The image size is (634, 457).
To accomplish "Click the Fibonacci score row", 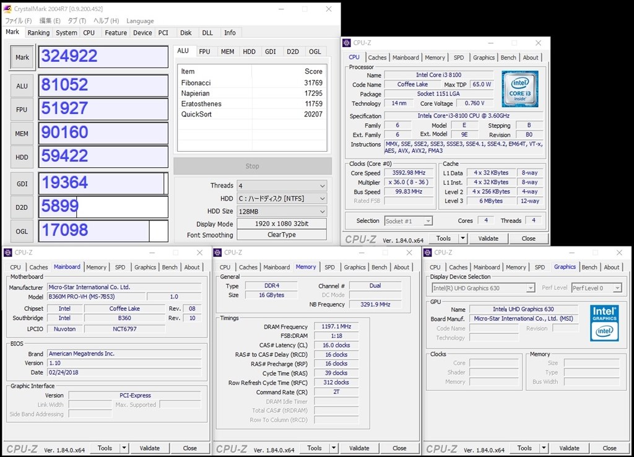I will point(251,82).
